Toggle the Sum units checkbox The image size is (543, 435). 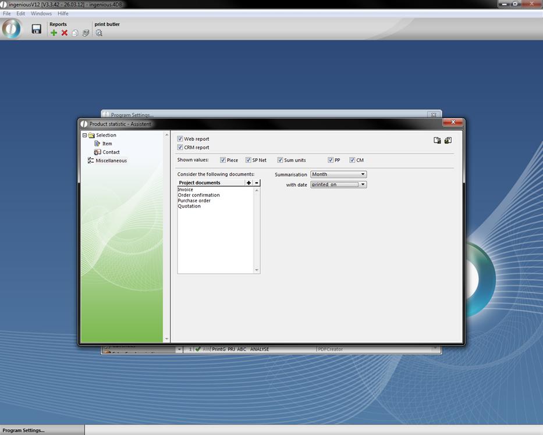280,160
